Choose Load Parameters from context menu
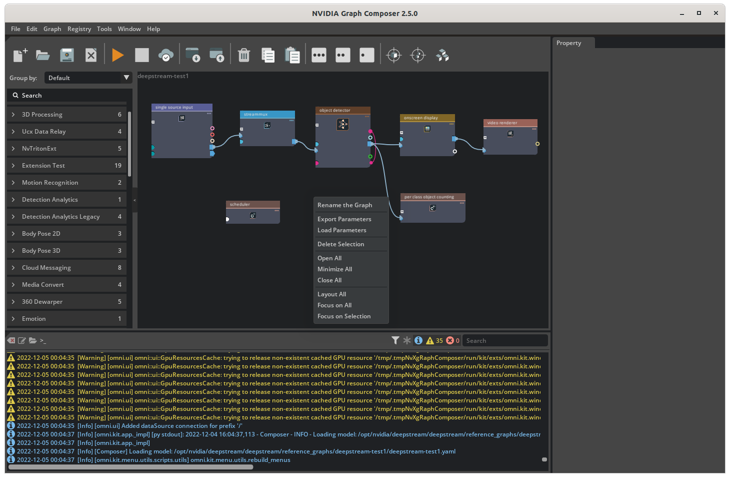 (x=351, y=230)
